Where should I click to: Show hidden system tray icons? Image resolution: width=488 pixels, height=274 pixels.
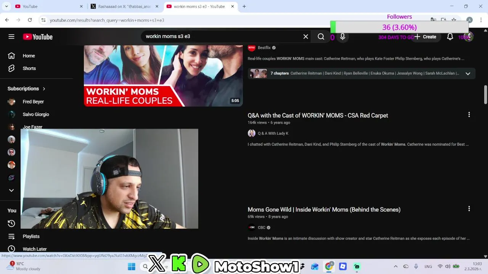[x=395, y=266]
